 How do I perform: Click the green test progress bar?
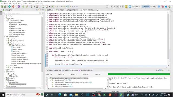(x=139, y=74)
